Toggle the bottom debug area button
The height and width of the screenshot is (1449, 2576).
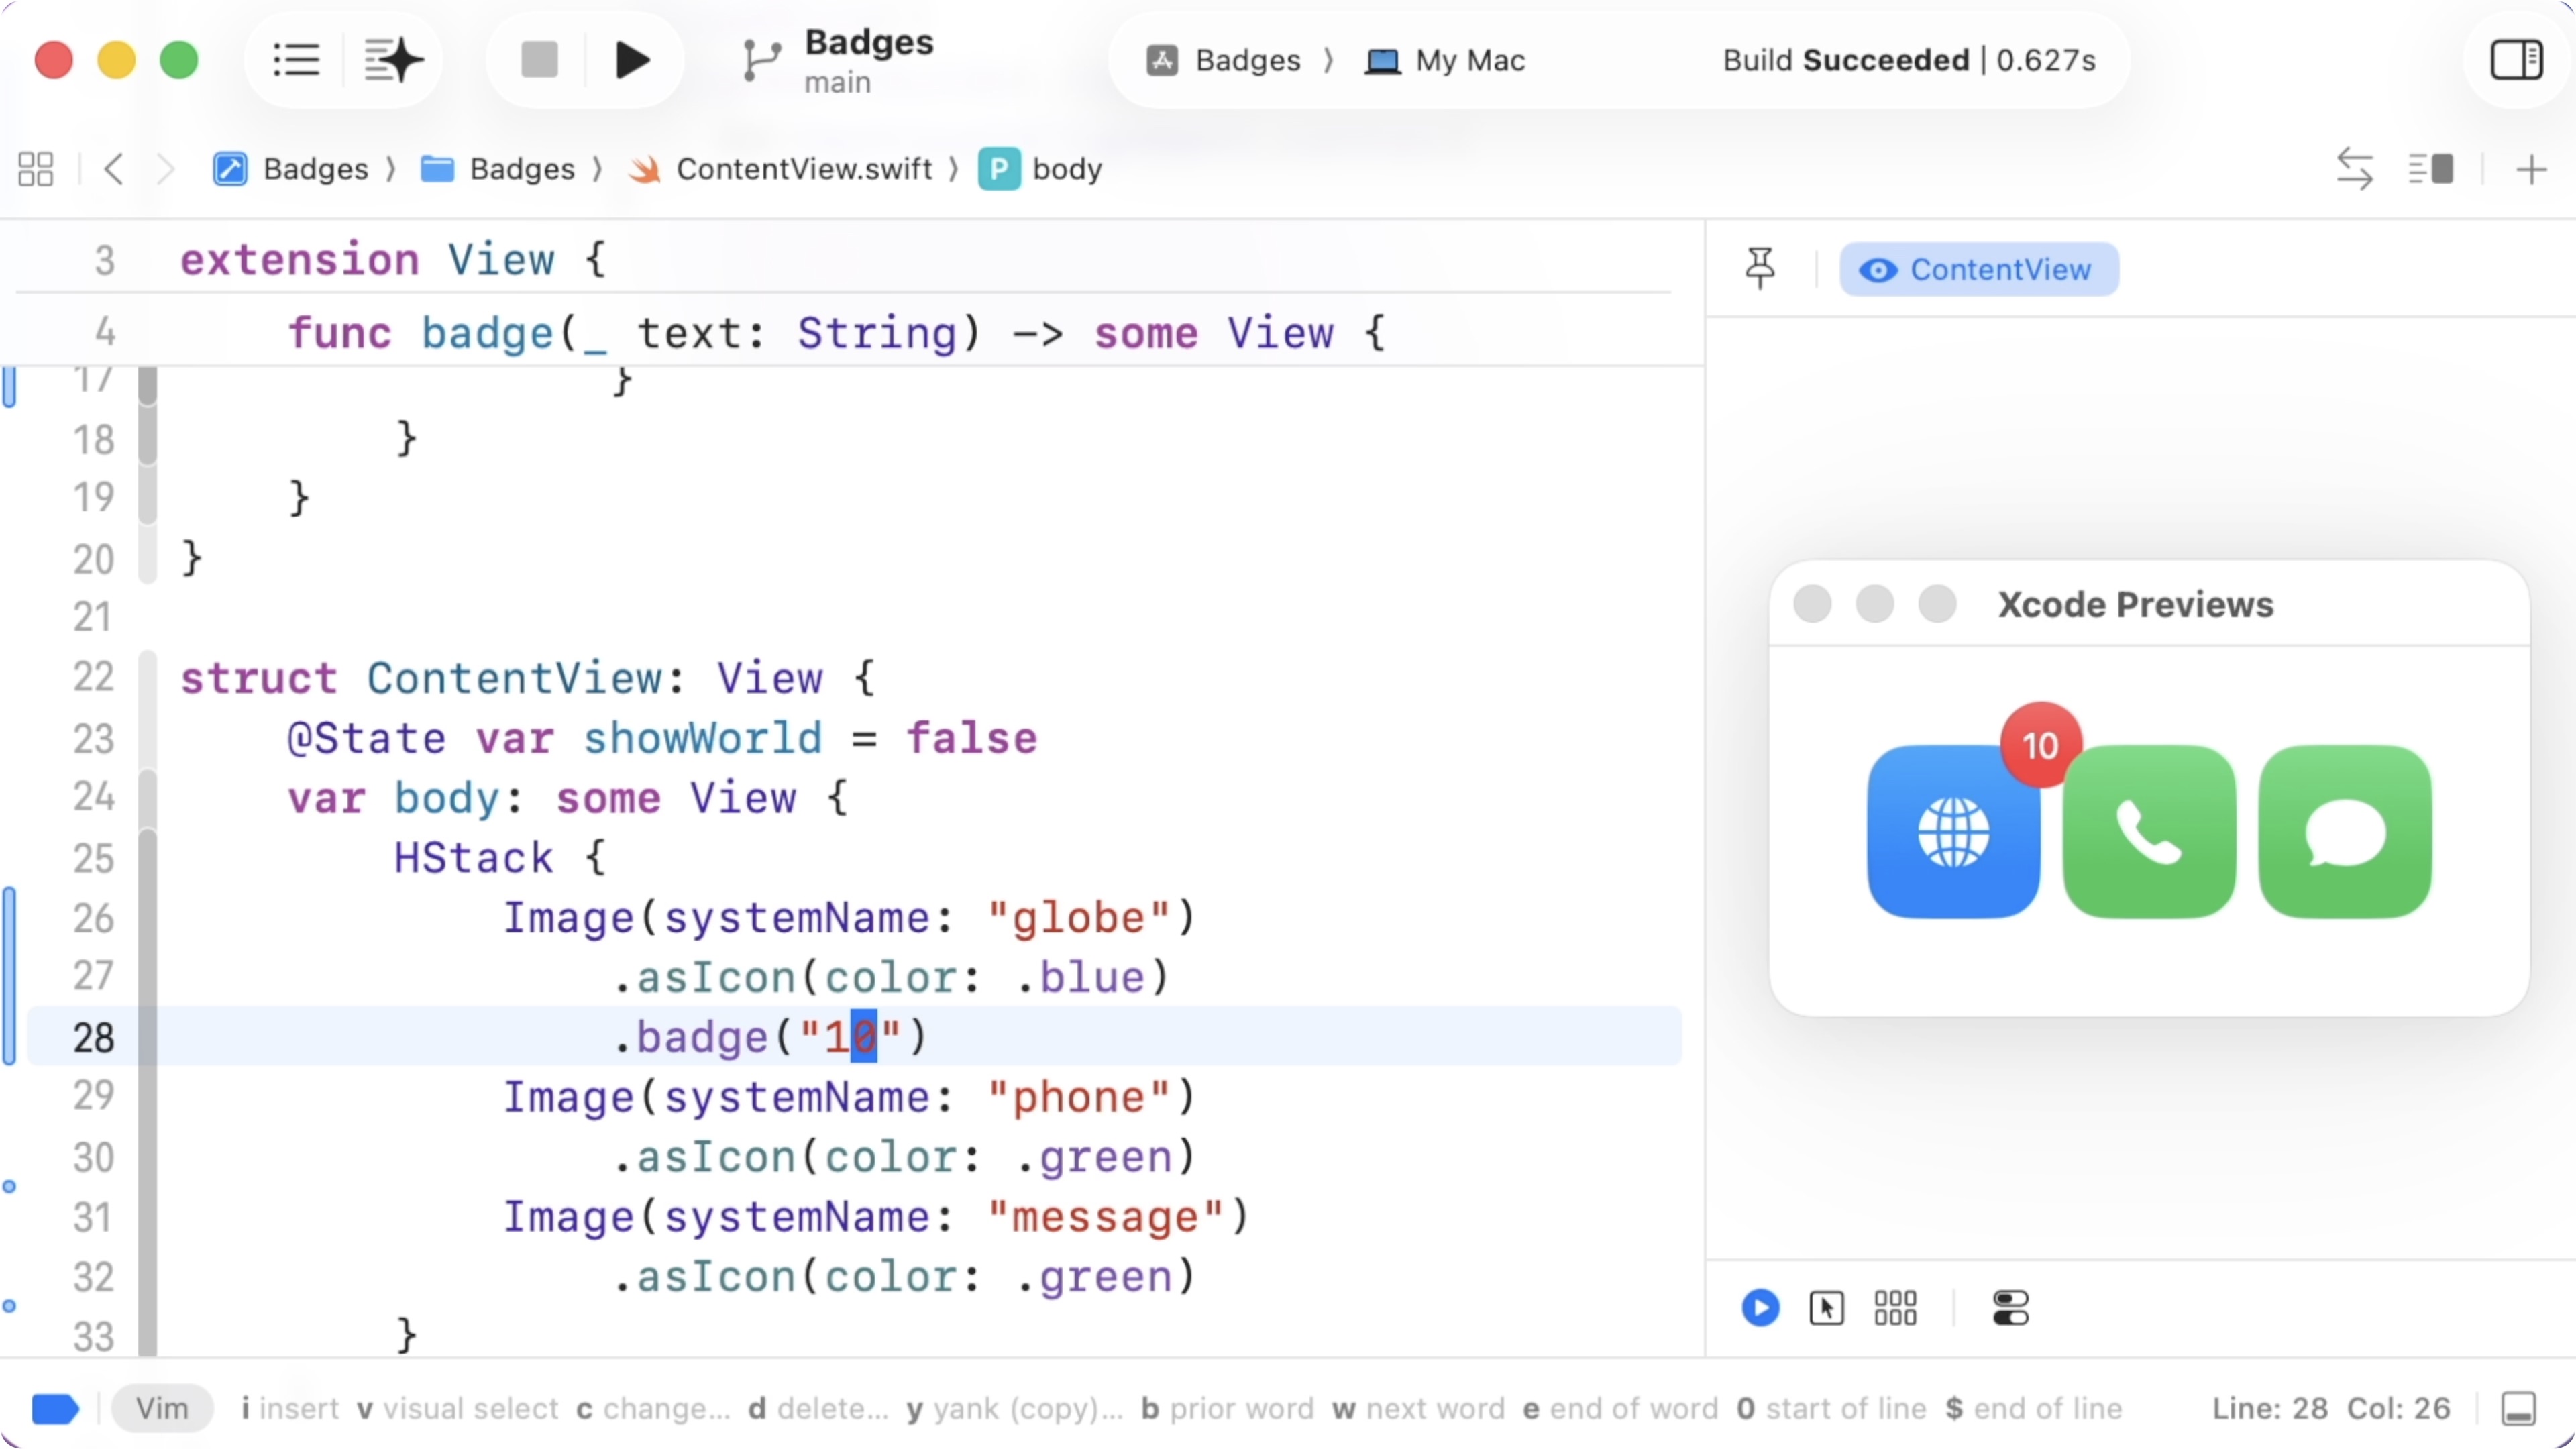click(x=2518, y=1408)
